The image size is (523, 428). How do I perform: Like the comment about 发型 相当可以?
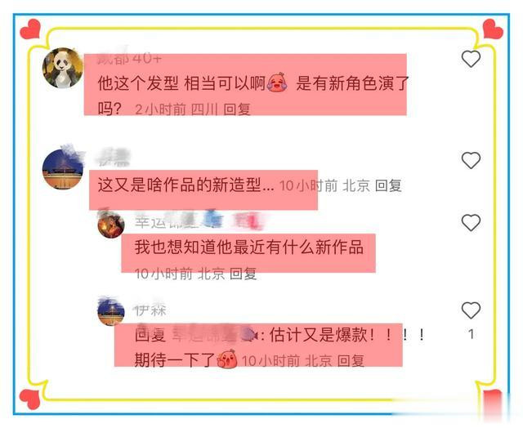pos(471,59)
